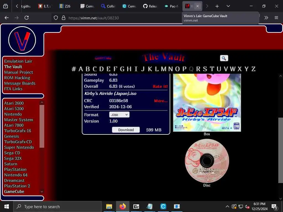Browse vault games starting with M
This screenshot has width=283, height=212.
[x=164, y=69]
